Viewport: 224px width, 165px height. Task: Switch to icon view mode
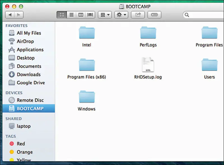[62, 15]
